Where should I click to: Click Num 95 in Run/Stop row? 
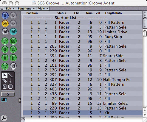coord(90,37)
